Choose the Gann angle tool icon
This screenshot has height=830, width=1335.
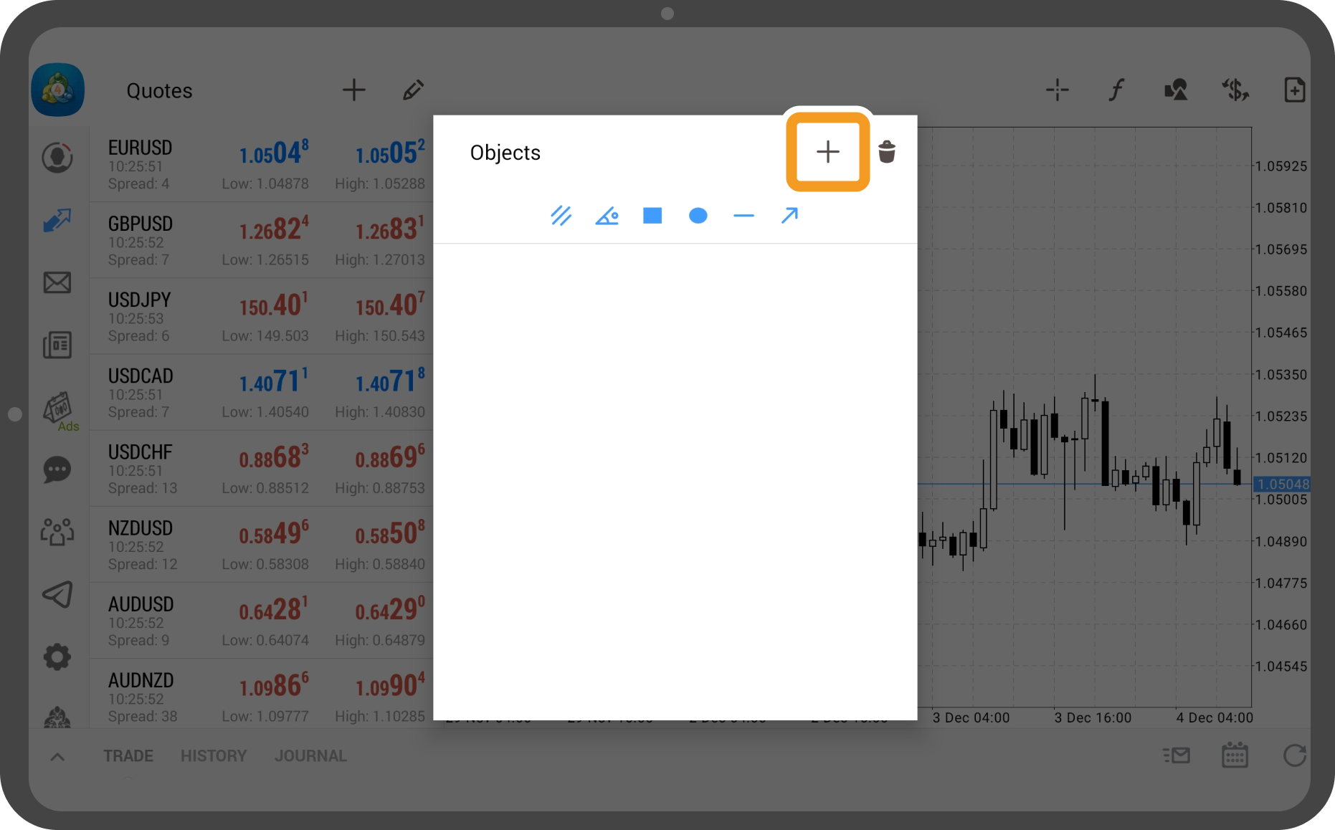click(607, 216)
